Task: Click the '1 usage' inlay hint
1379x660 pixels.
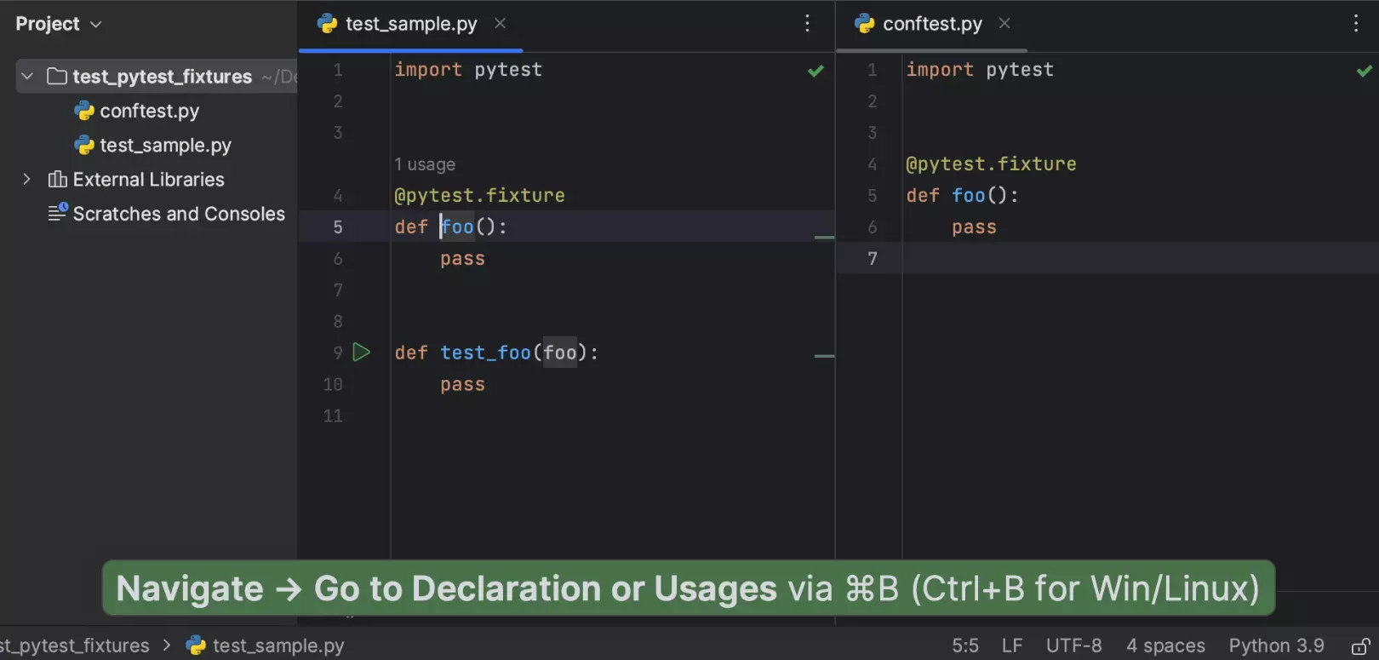Action: [425, 164]
